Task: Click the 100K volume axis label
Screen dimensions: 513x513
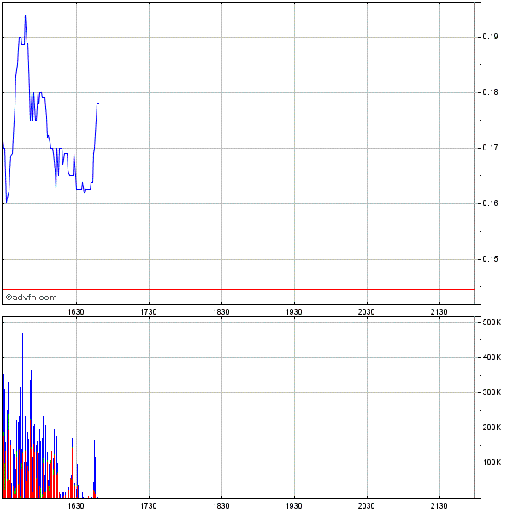Action: [x=492, y=463]
